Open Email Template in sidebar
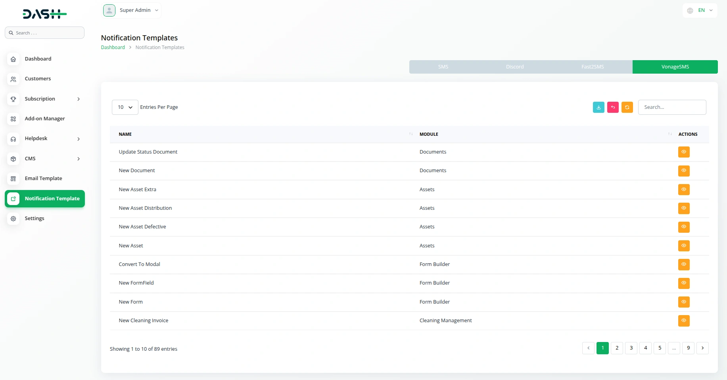 pyautogui.click(x=43, y=179)
